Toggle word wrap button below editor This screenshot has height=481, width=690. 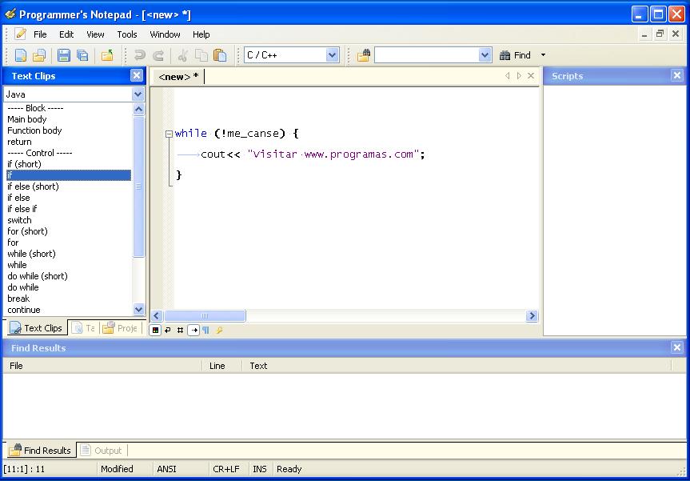point(168,330)
